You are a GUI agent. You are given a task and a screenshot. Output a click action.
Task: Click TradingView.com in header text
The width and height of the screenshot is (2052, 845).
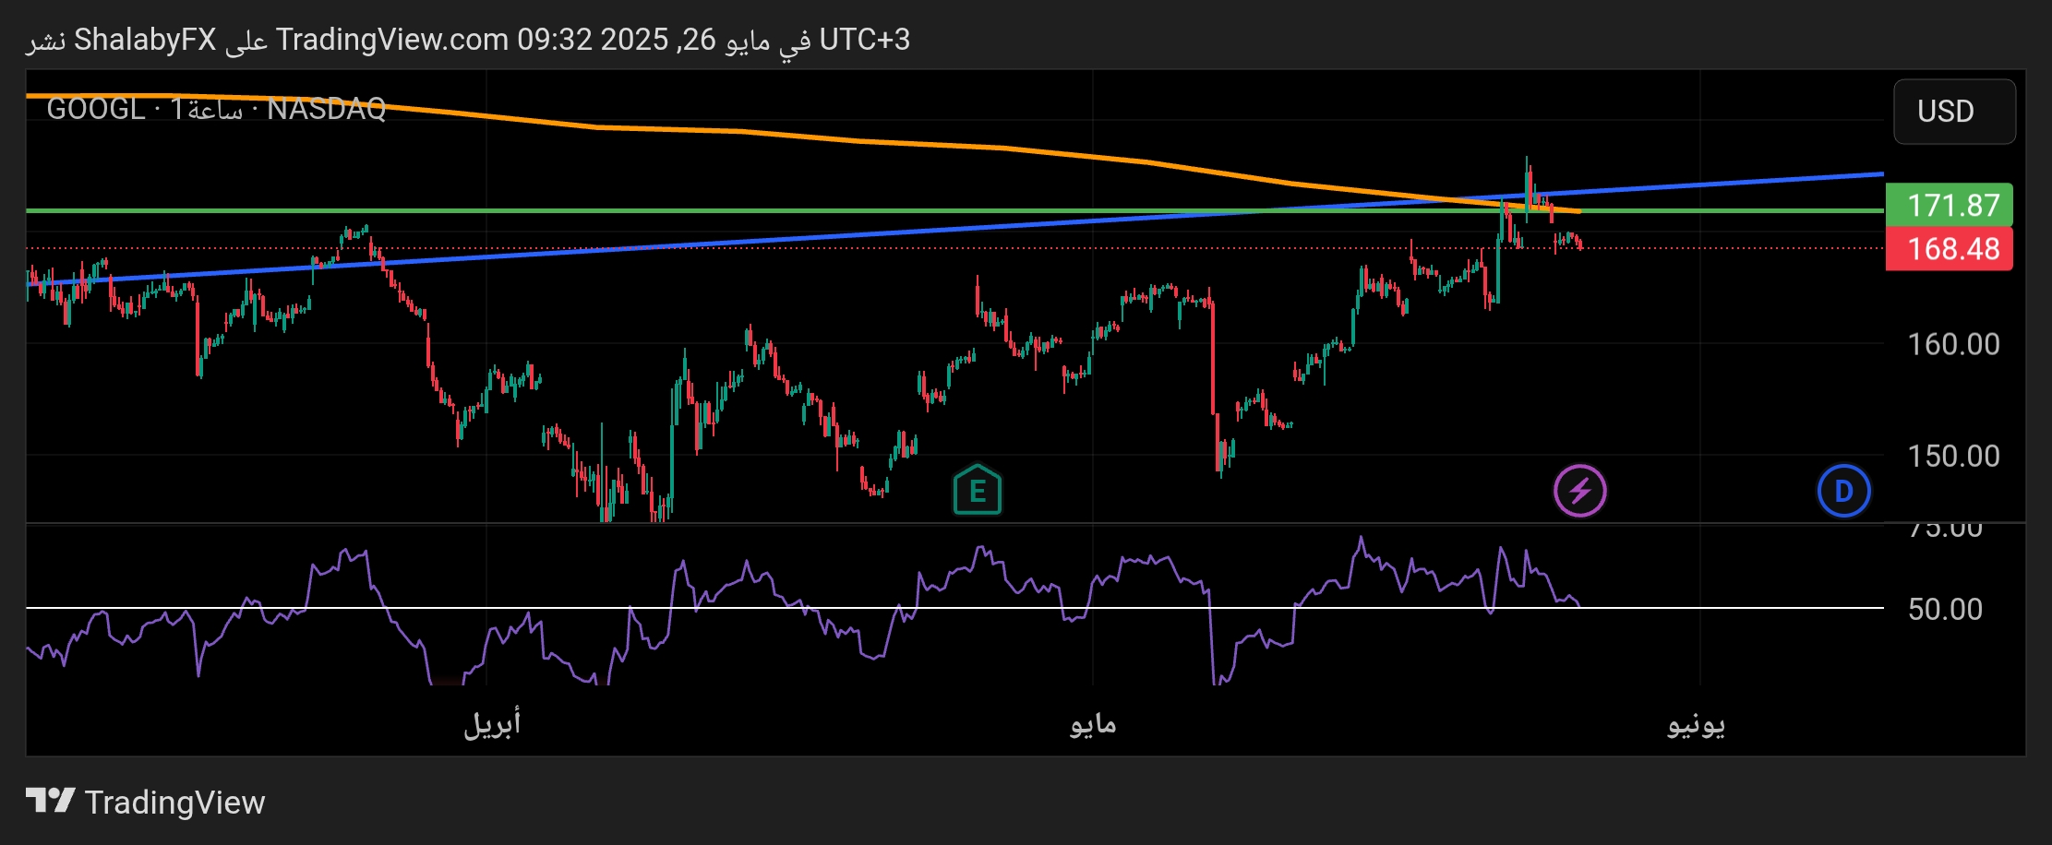pyautogui.click(x=391, y=40)
